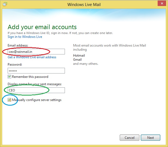Open the Sign in to Windows Live link

point(25,37)
